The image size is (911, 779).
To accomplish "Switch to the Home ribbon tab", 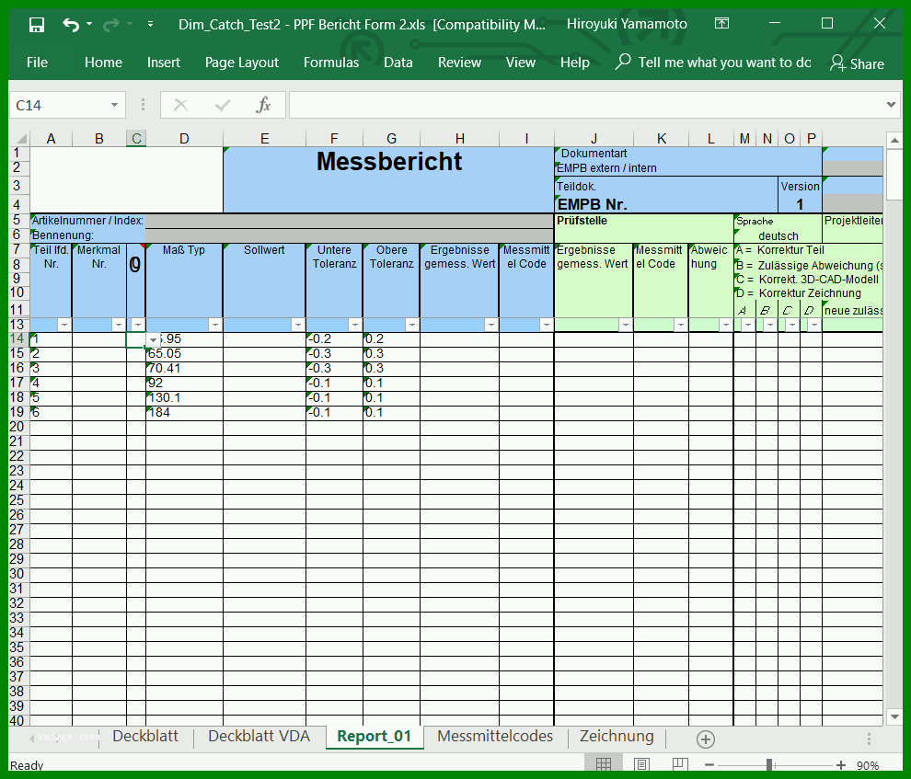I will click(x=103, y=63).
